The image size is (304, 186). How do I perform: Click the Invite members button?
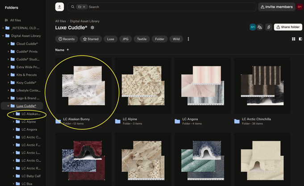pyautogui.click(x=276, y=7)
